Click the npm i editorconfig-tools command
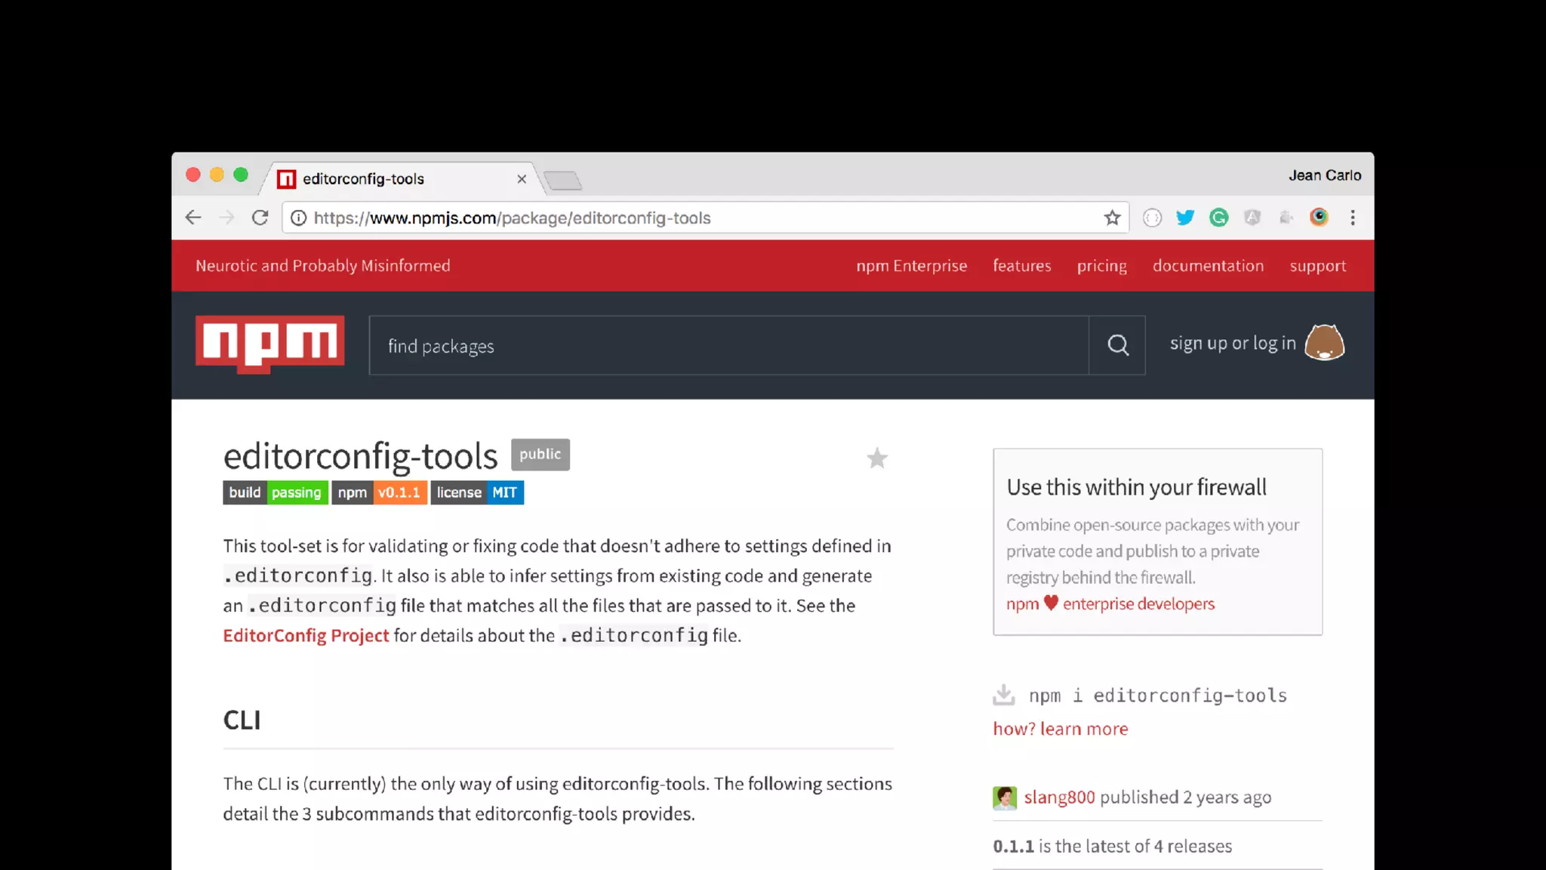Viewport: 1546px width, 870px height. [x=1157, y=696]
